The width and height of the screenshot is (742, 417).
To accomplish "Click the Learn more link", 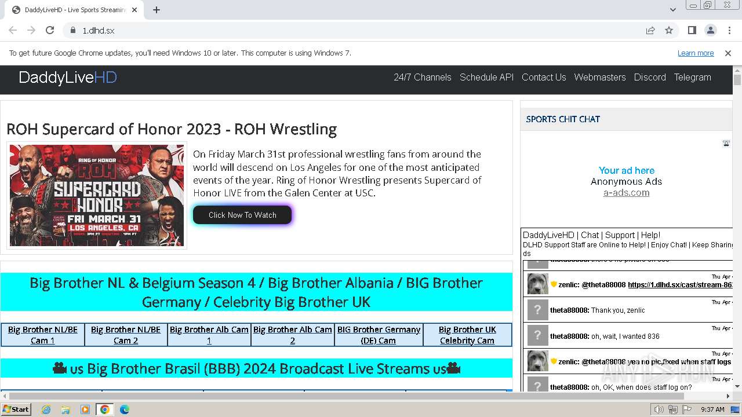I will pyautogui.click(x=696, y=53).
